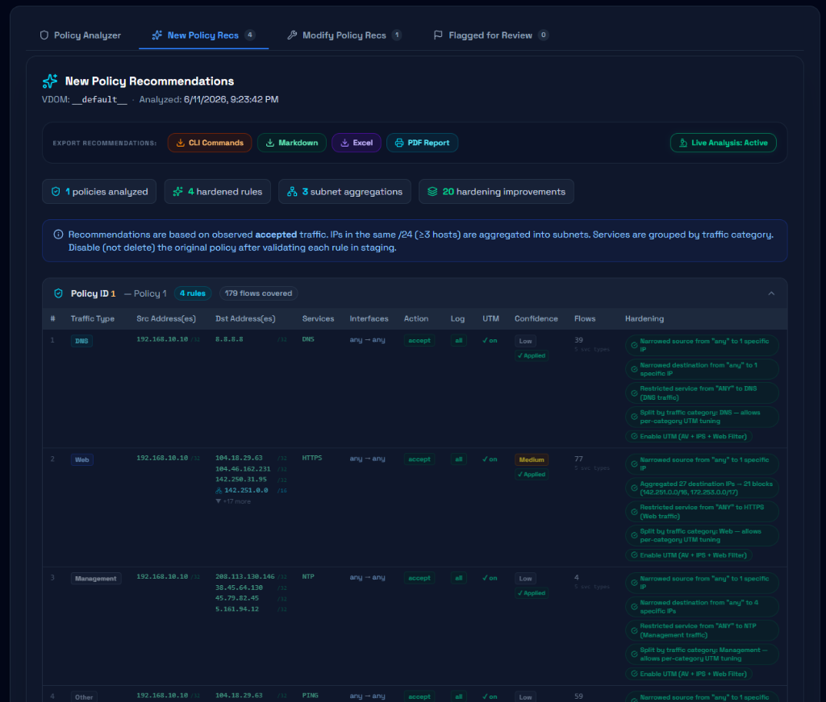Click the sparkle icon in hardened rules chip
The width and height of the screenshot is (826, 702).
pyautogui.click(x=178, y=192)
